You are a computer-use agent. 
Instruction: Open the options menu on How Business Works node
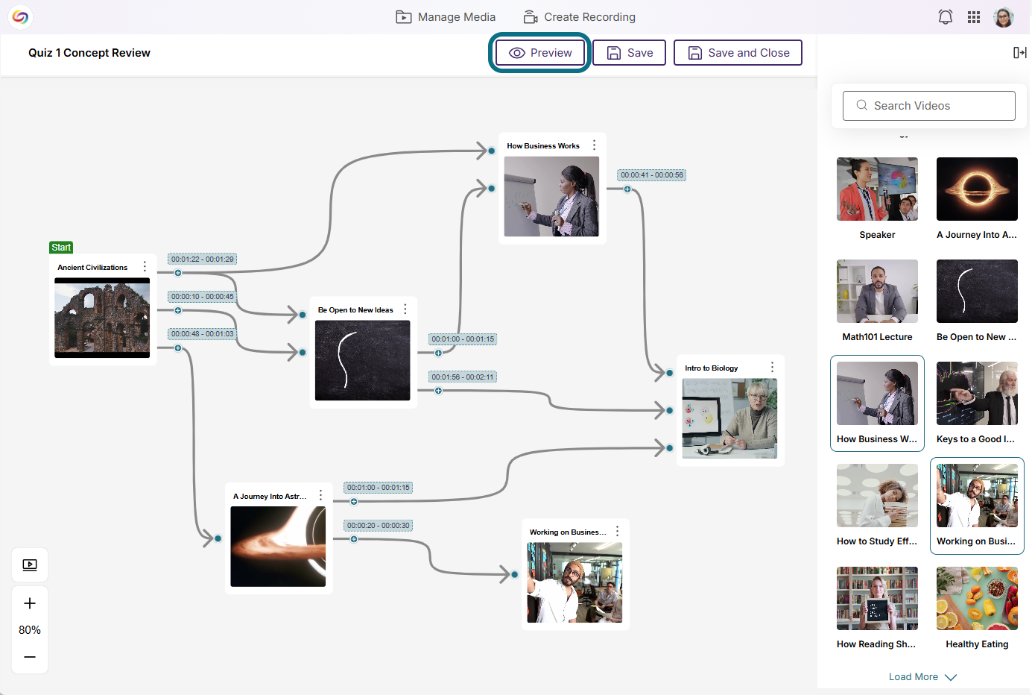pyautogui.click(x=594, y=145)
